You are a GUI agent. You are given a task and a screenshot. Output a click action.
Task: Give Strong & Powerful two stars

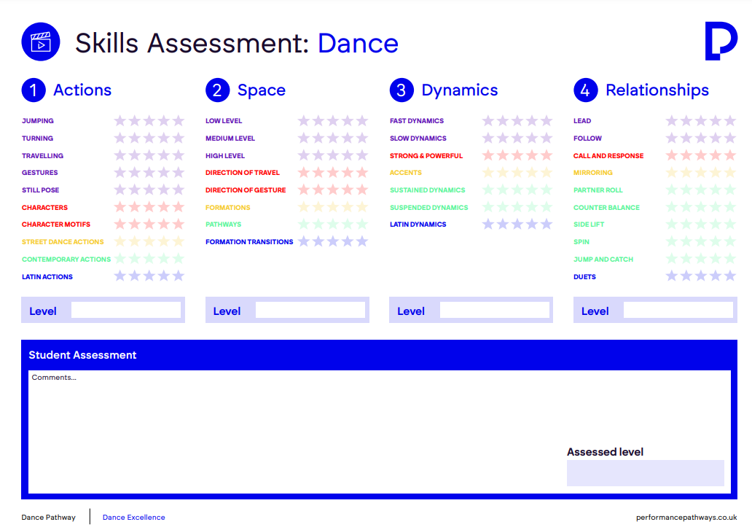503,155
